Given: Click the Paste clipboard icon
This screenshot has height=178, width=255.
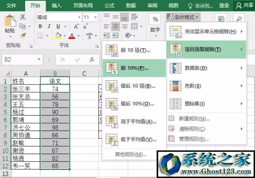Looking at the screenshot, I should 10,21.
